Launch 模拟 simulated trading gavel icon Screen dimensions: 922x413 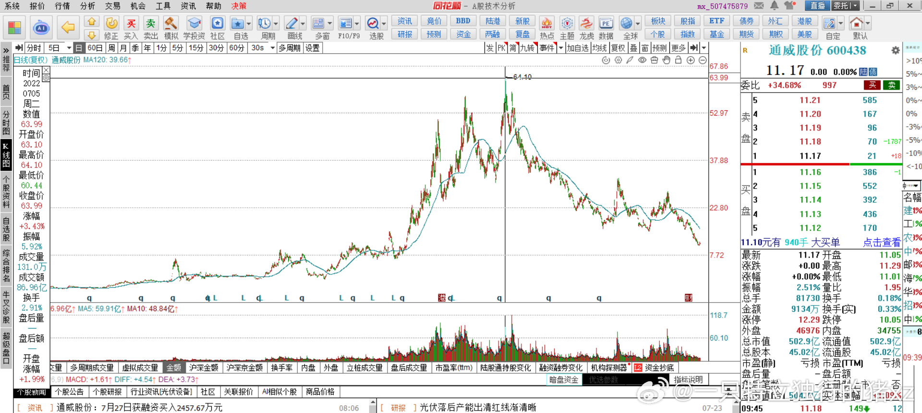coord(171,28)
